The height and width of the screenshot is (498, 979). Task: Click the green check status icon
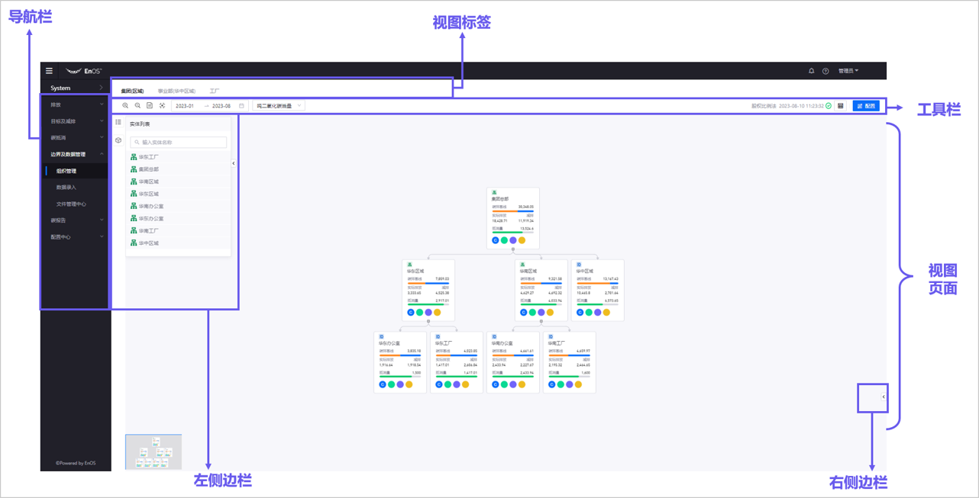(829, 106)
